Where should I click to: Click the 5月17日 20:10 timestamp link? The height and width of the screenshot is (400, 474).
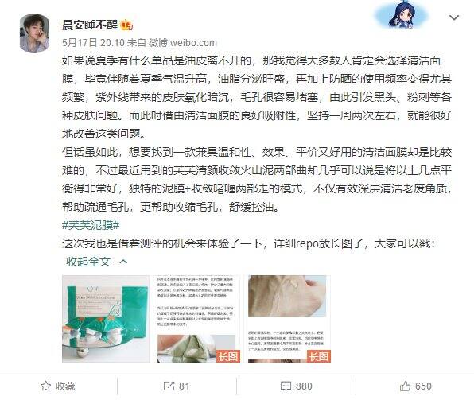(x=93, y=43)
